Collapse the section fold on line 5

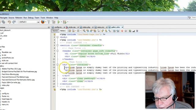pos(58,46)
